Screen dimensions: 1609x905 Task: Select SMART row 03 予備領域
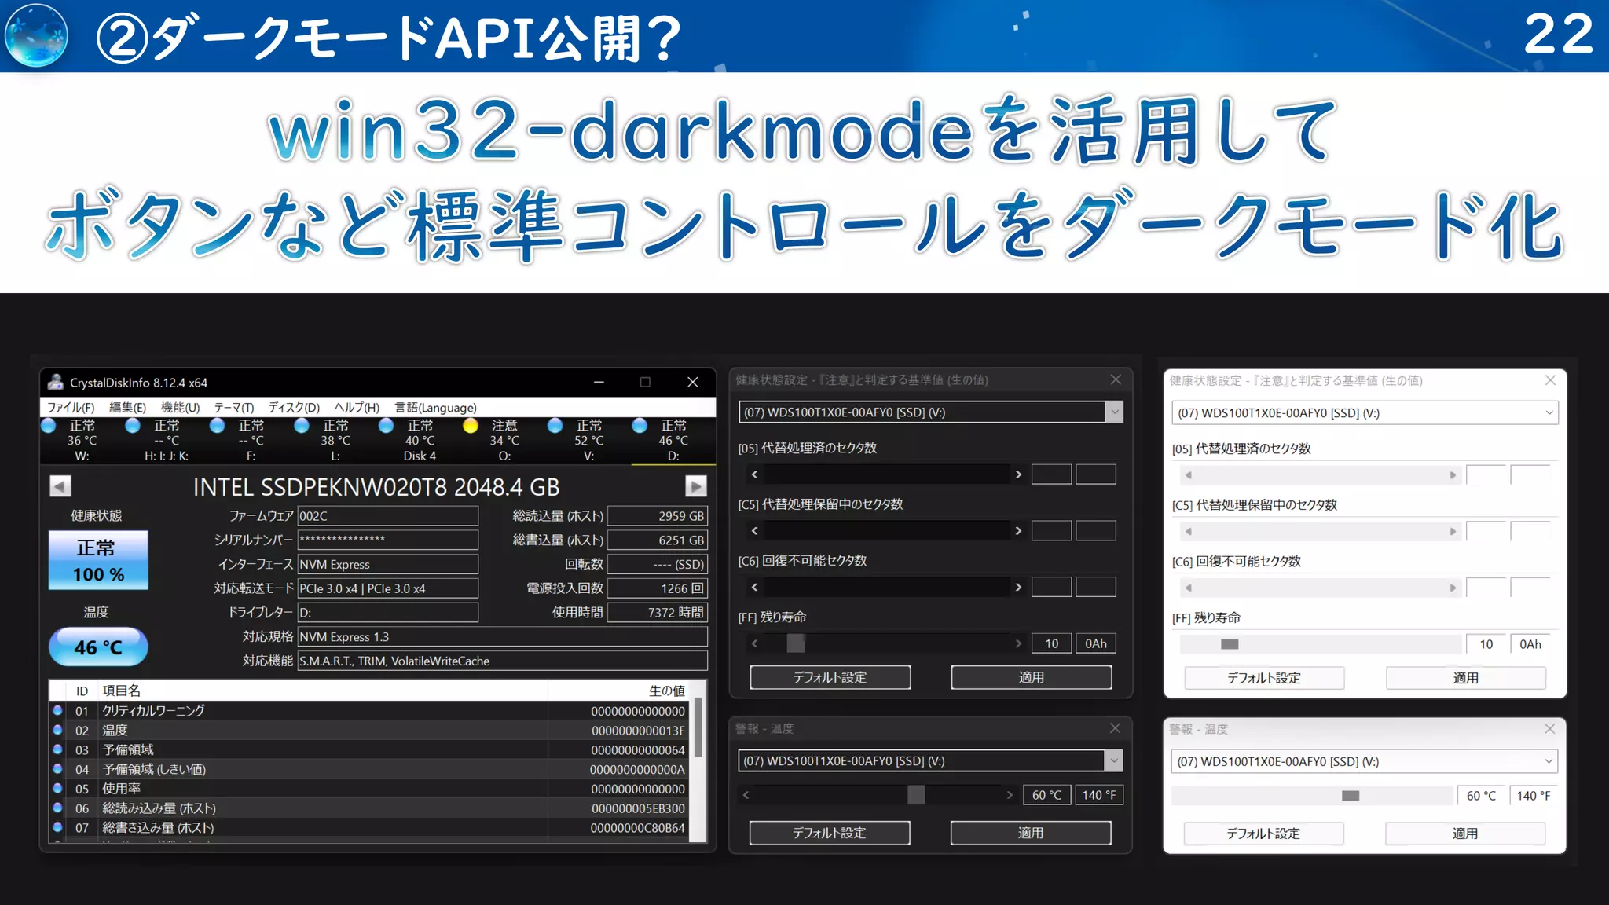[369, 749]
